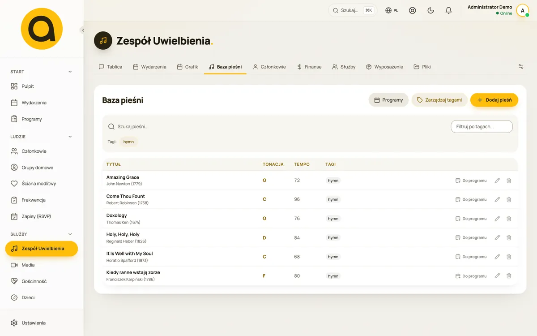
Task: Edit the Holy, Holy, Holy song
Action: 497,237
